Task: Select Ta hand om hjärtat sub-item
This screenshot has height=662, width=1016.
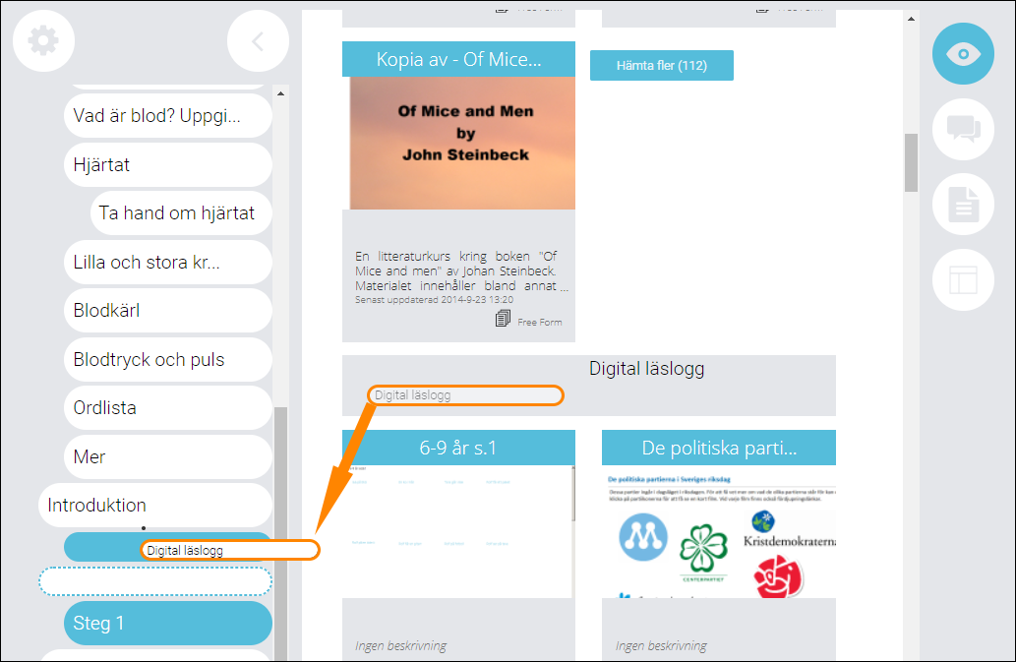Action: [x=181, y=213]
